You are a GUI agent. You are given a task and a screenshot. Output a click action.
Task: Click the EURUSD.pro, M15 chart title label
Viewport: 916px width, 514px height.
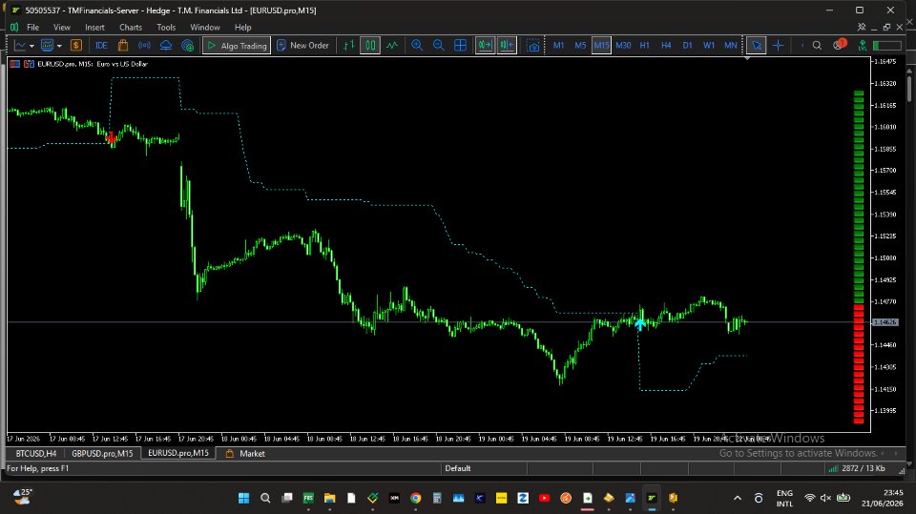point(93,64)
